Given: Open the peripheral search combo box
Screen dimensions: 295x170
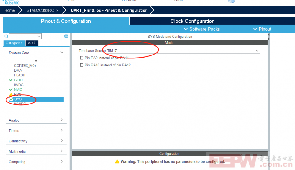Looking at the screenshot, I should tap(25, 36).
